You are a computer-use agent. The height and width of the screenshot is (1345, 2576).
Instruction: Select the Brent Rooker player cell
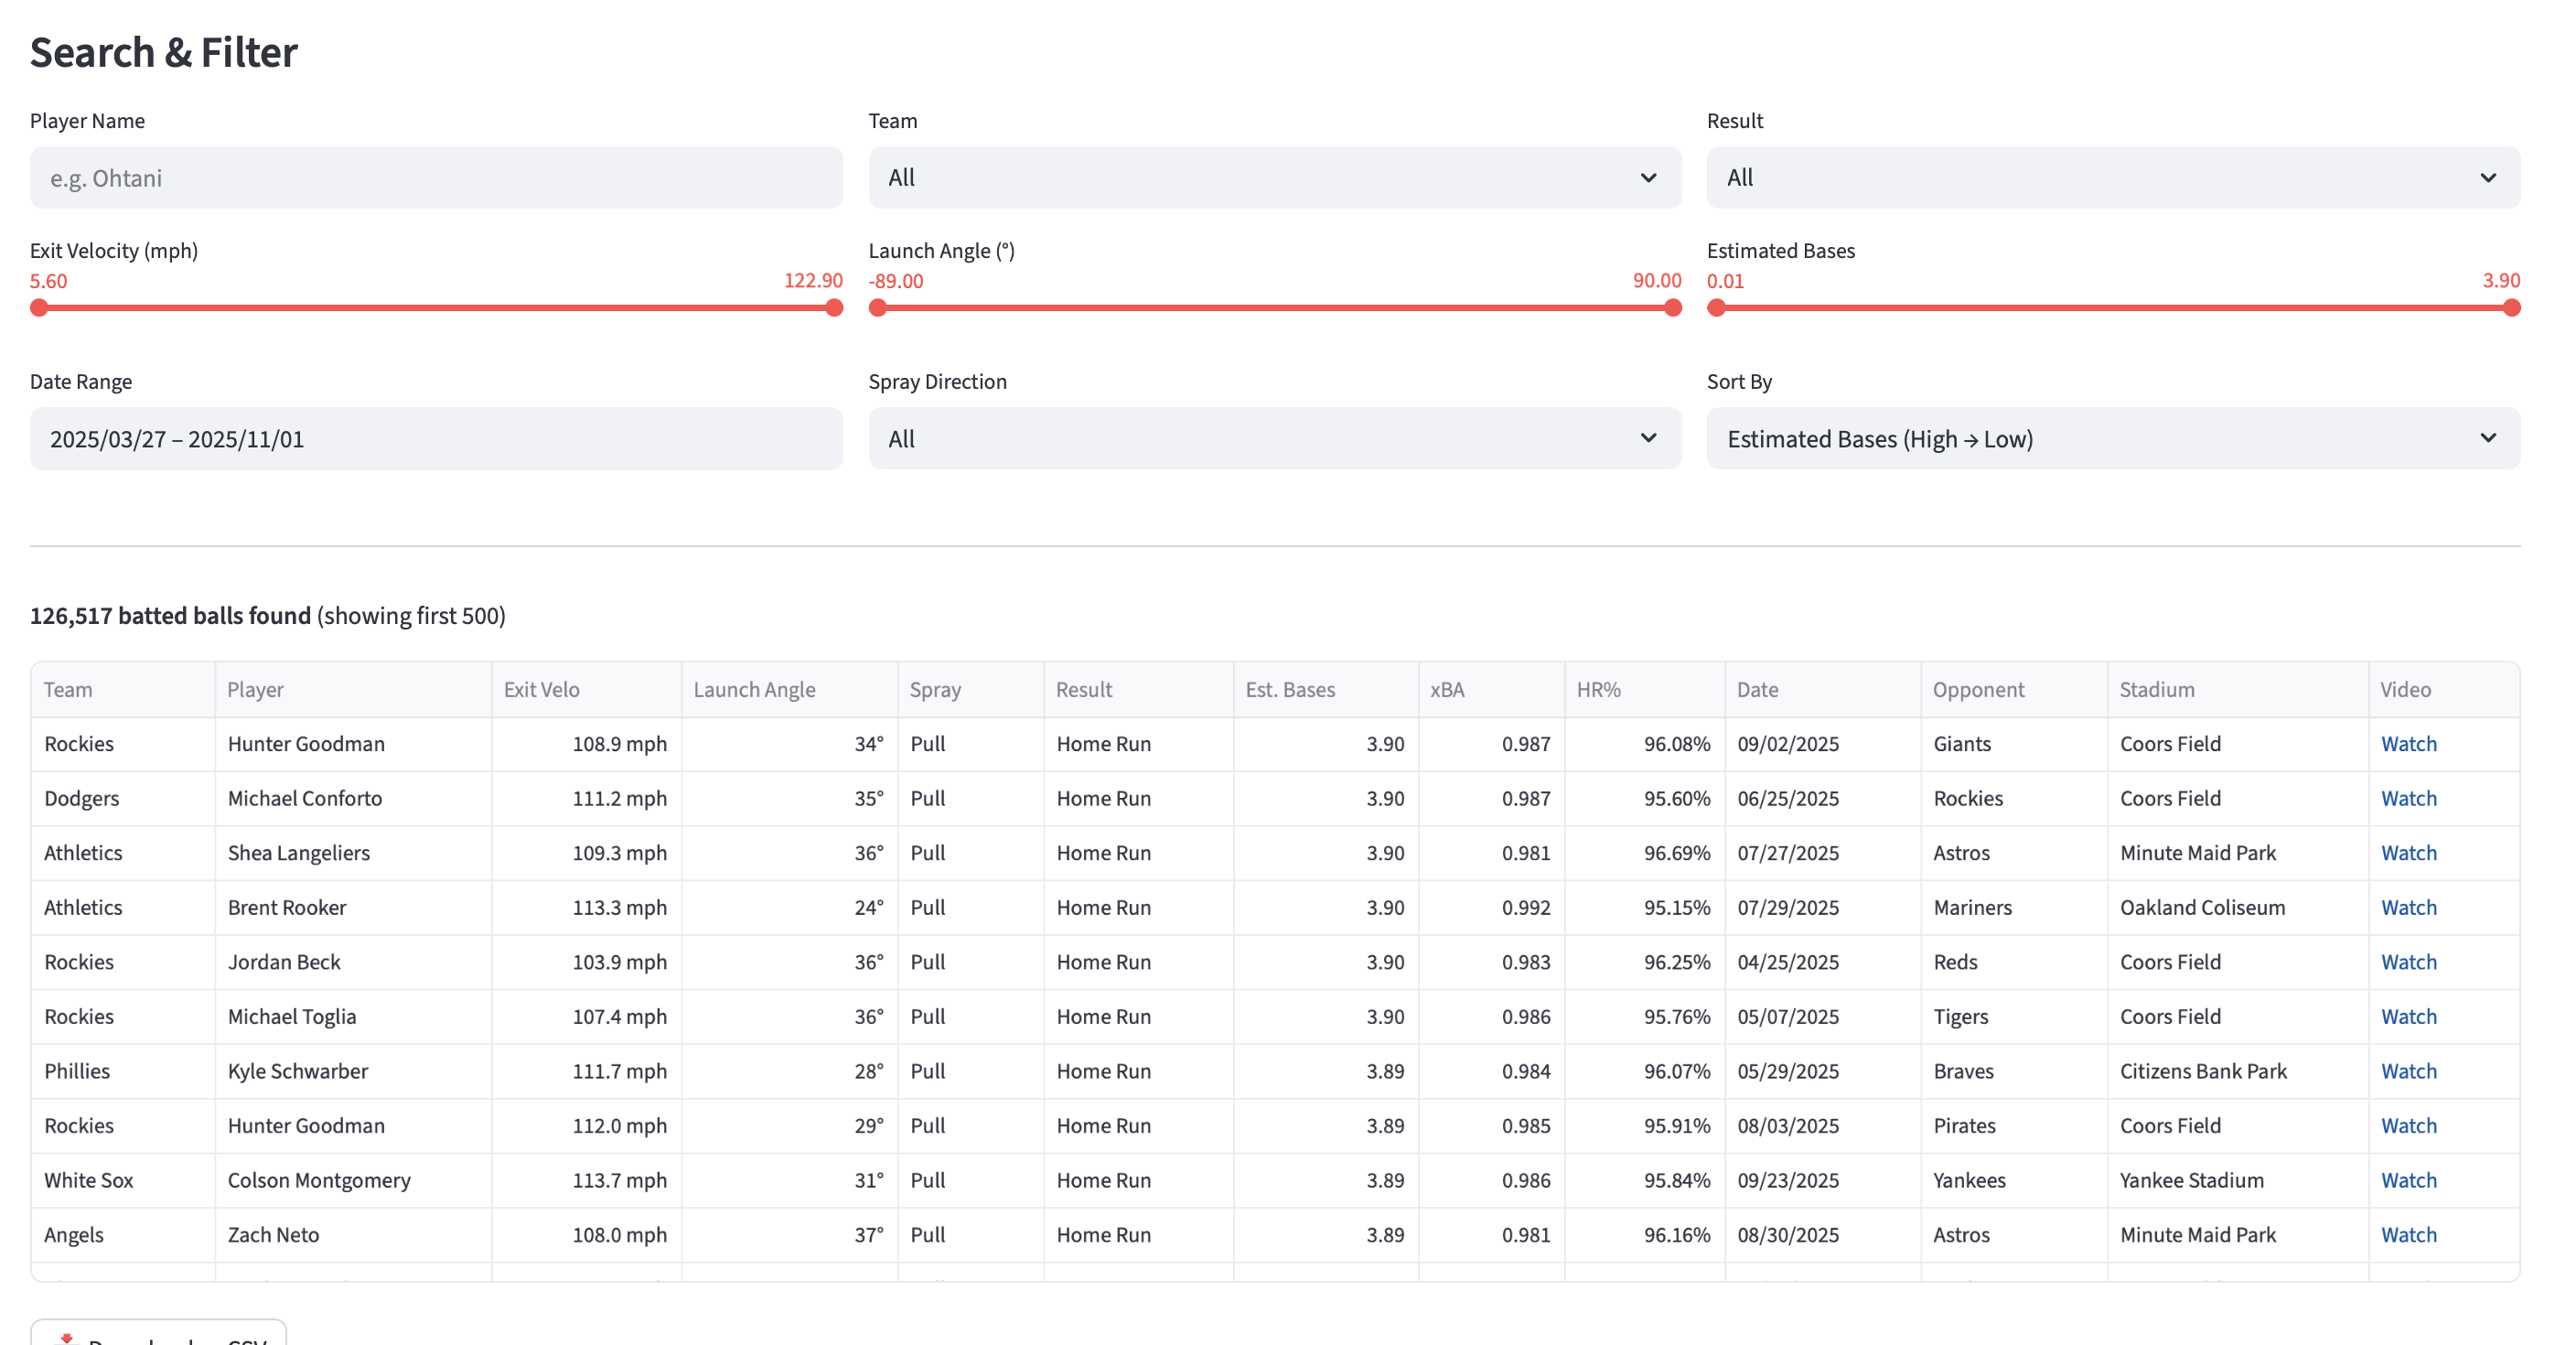pos(352,908)
